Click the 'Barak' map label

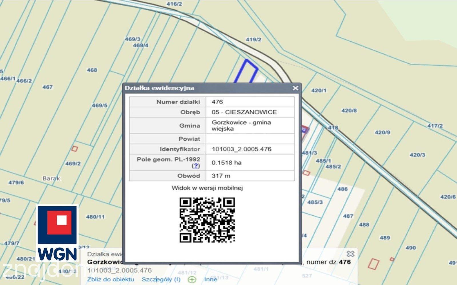pyautogui.click(x=51, y=179)
